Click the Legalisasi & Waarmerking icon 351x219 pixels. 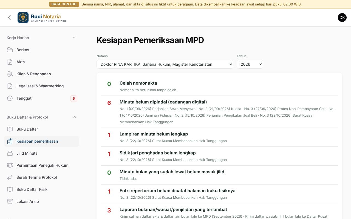[10, 86]
